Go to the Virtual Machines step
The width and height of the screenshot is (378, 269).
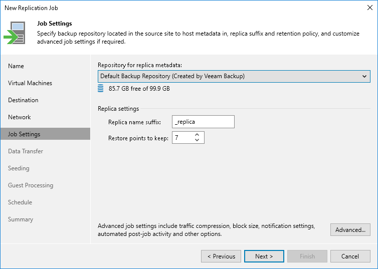[x=30, y=83]
